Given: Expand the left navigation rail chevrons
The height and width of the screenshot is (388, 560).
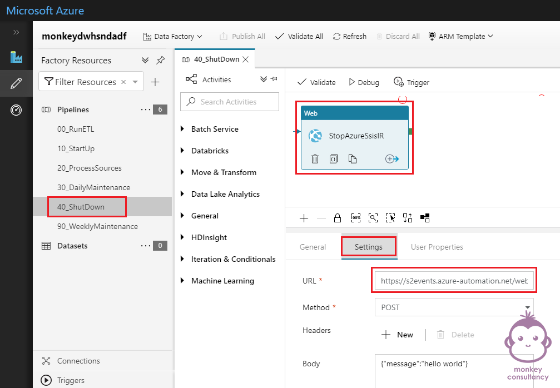Looking at the screenshot, I should 16,32.
